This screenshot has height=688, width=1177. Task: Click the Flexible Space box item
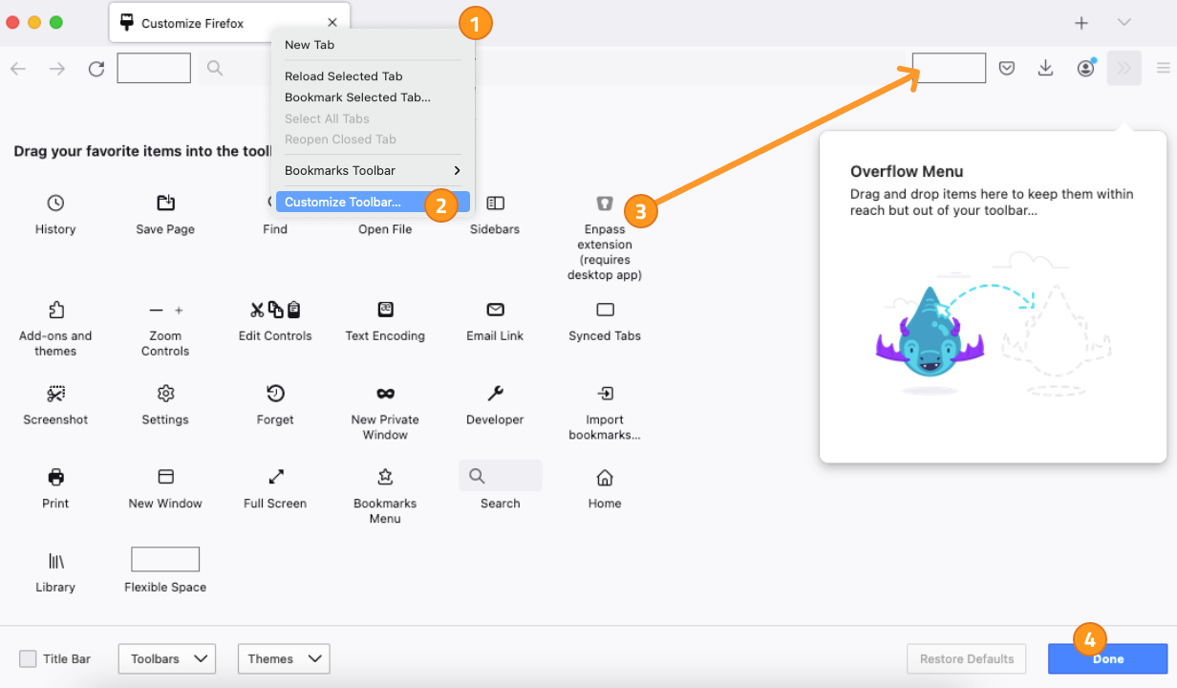[165, 559]
